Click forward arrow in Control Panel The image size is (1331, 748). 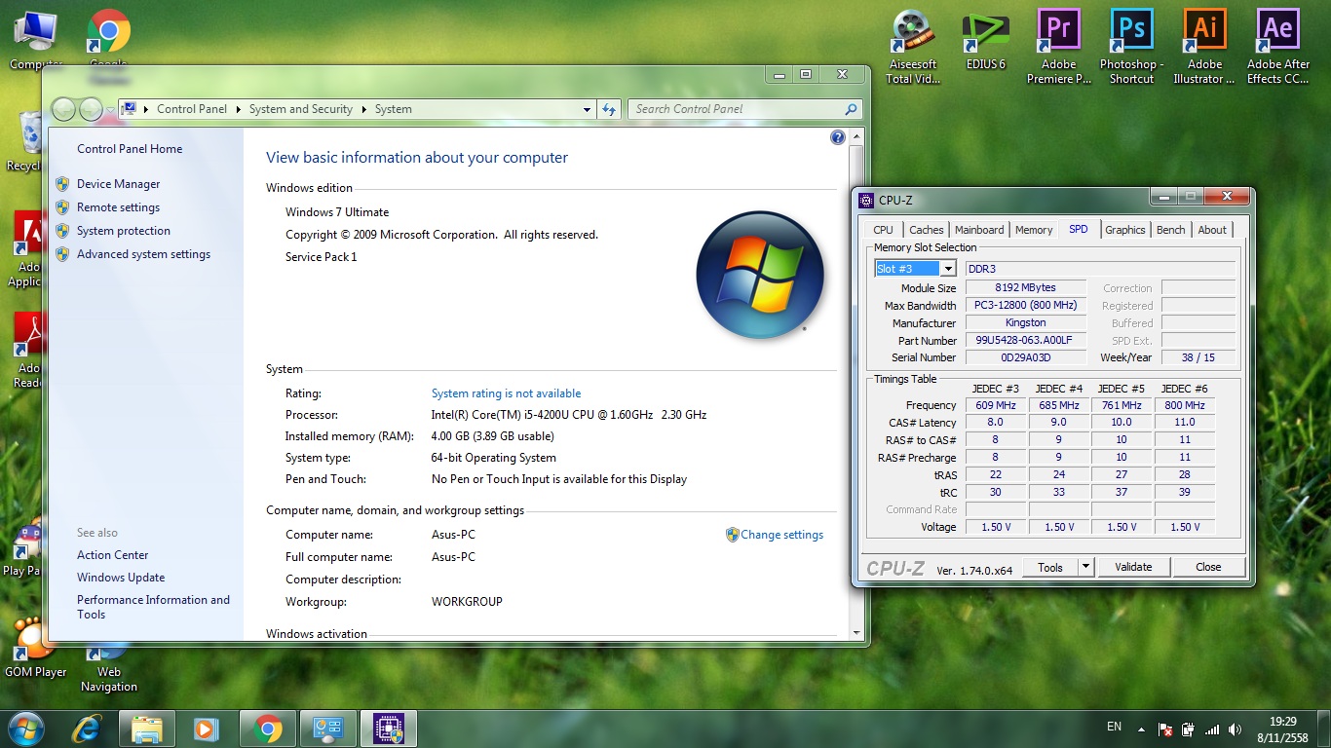click(91, 109)
